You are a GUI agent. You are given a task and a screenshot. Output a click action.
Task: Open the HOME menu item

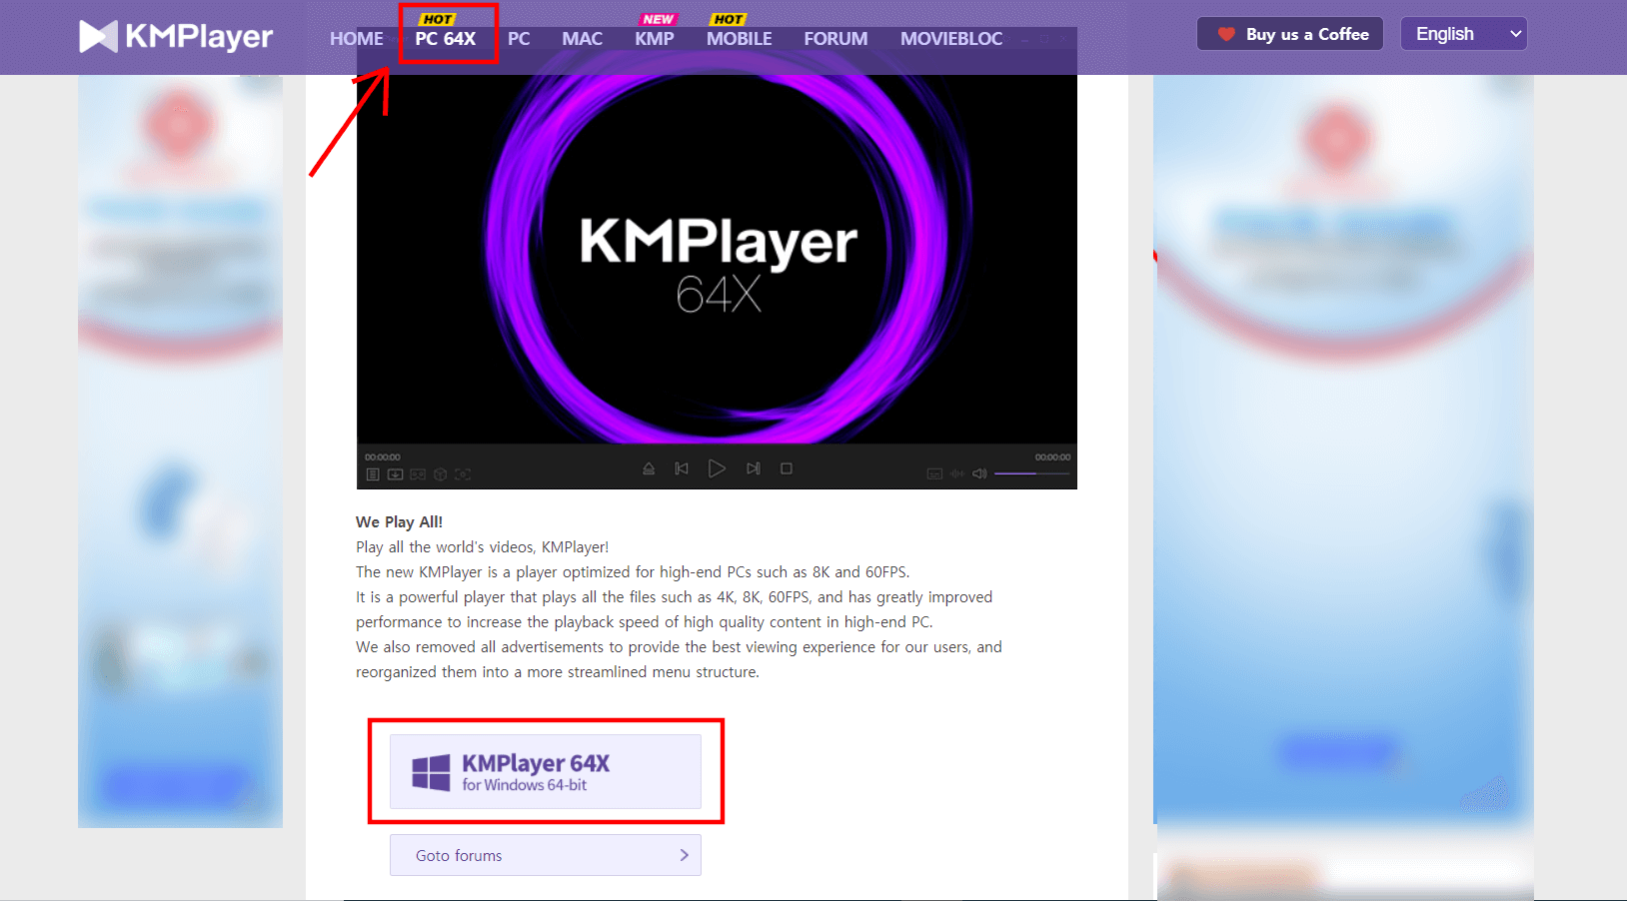point(357,39)
